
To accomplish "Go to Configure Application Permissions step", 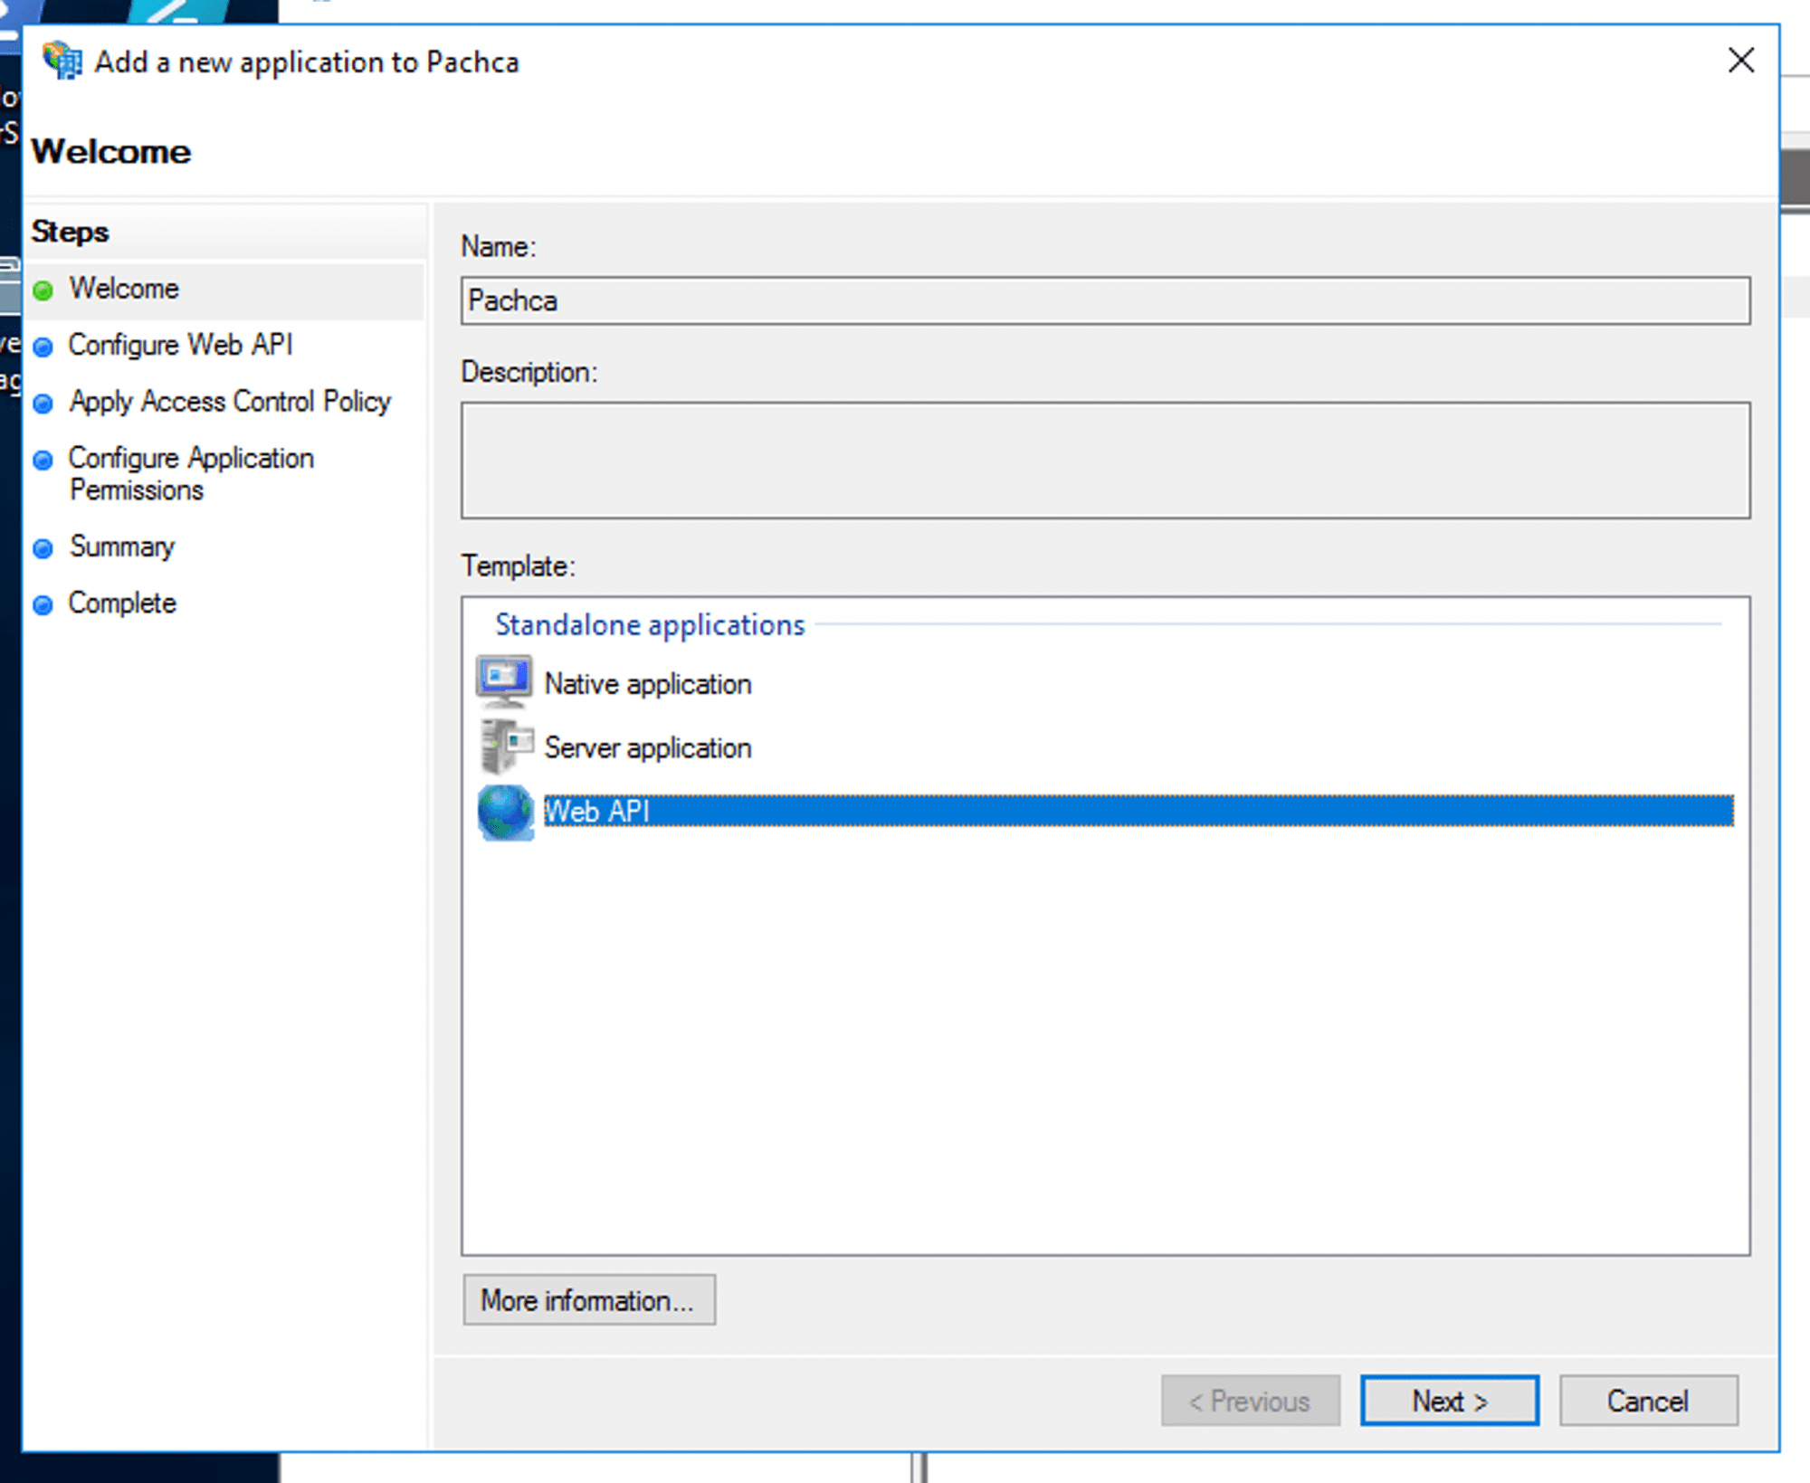I will coord(191,473).
